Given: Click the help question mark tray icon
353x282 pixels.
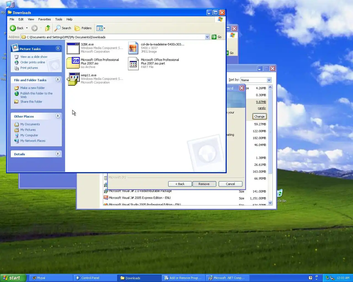Looking at the screenshot, I should [310, 278].
